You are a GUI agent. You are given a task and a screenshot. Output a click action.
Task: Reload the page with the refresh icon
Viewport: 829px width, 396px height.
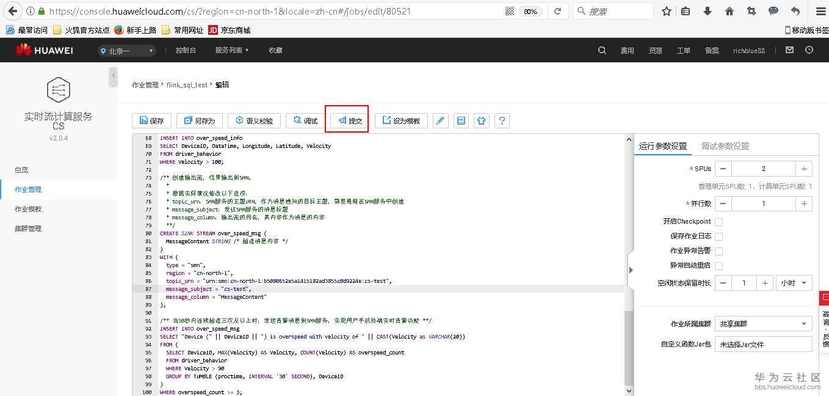[x=557, y=11]
